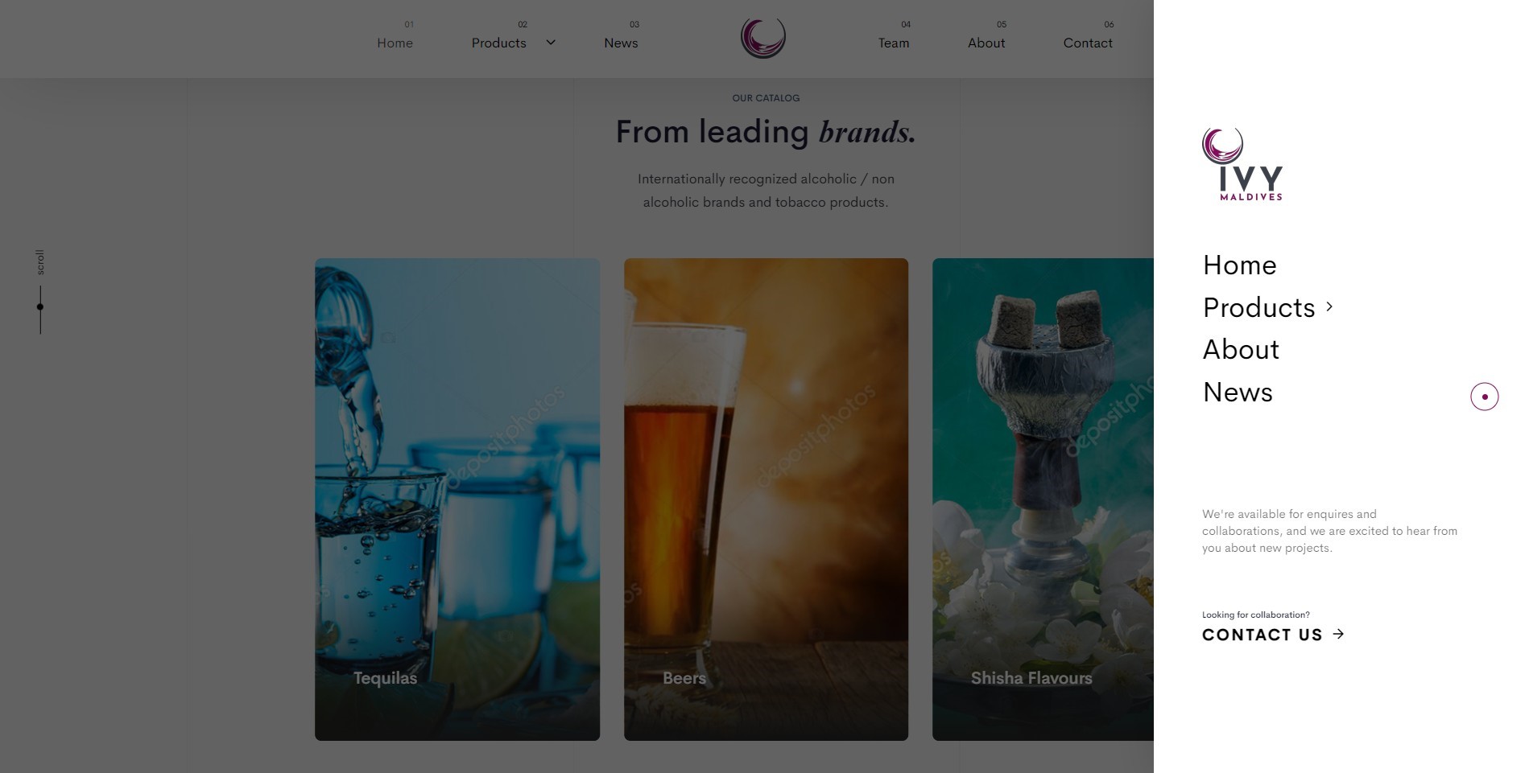Click Products in the top navigation
This screenshot has width=1529, height=773.
coord(498,43)
